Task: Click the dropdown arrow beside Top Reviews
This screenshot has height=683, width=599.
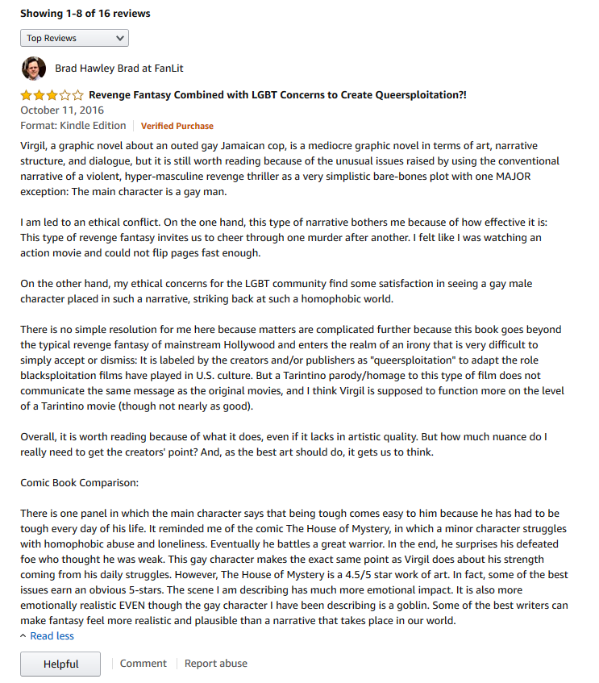Action: (120, 39)
